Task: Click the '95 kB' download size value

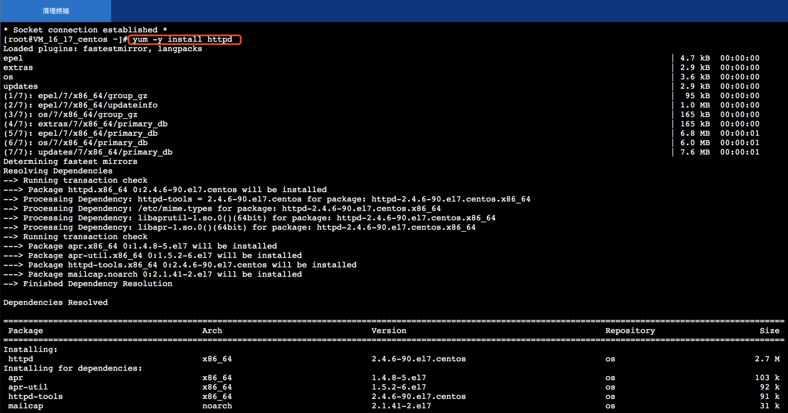Action: (698, 96)
